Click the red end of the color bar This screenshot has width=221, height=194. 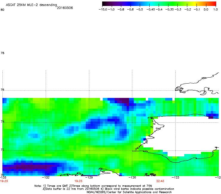pos(215,4)
